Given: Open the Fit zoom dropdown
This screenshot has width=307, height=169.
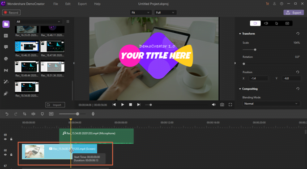Looking at the screenshot, I should coord(141,13).
